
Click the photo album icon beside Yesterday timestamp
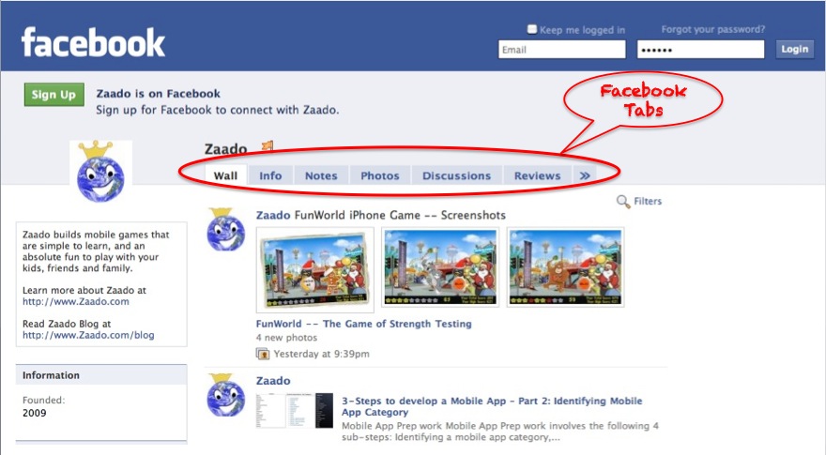(262, 354)
